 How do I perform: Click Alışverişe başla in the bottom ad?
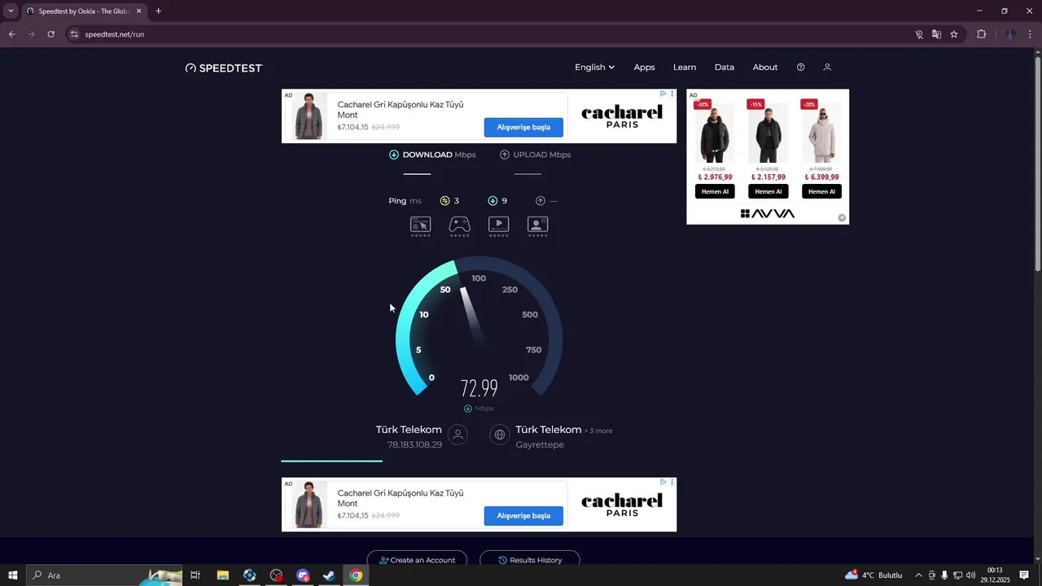coord(523,515)
